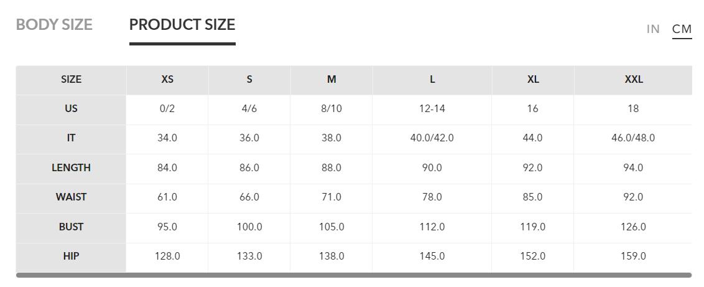Screen dimensions: 704x287
Task: Switch units to IN
Action: click(x=653, y=29)
